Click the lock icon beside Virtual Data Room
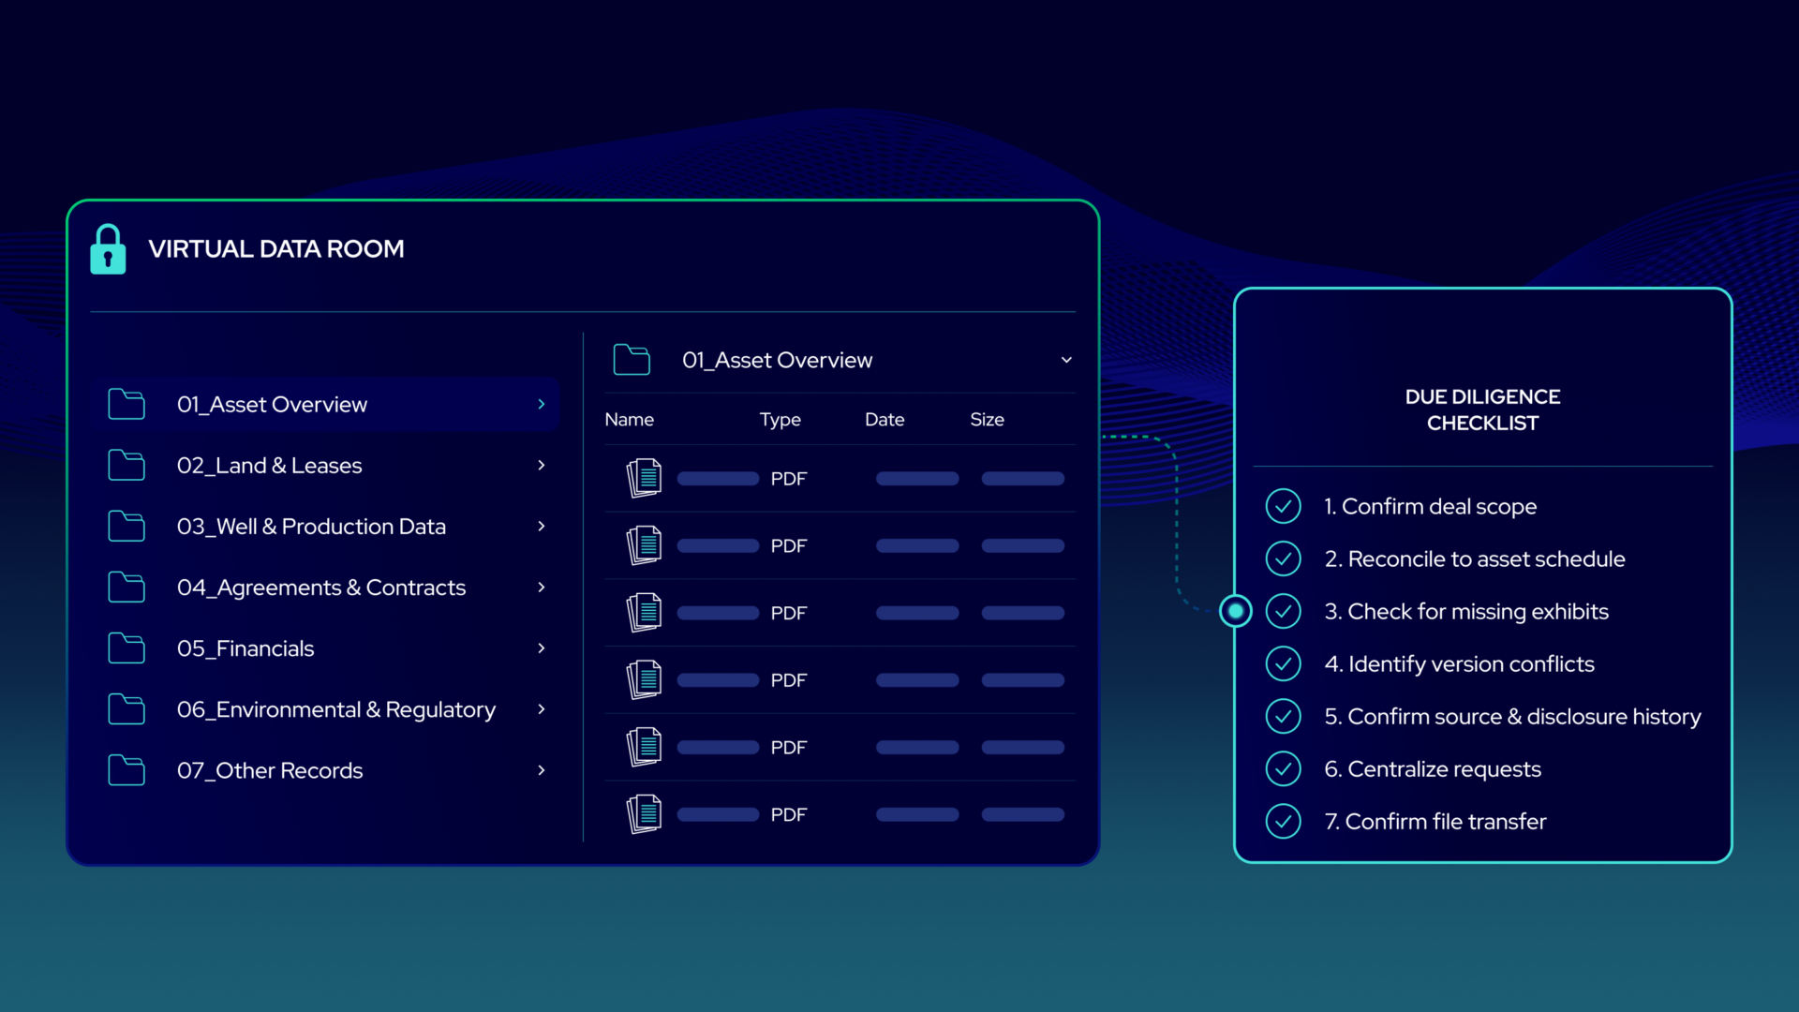The width and height of the screenshot is (1799, 1012). [x=108, y=249]
